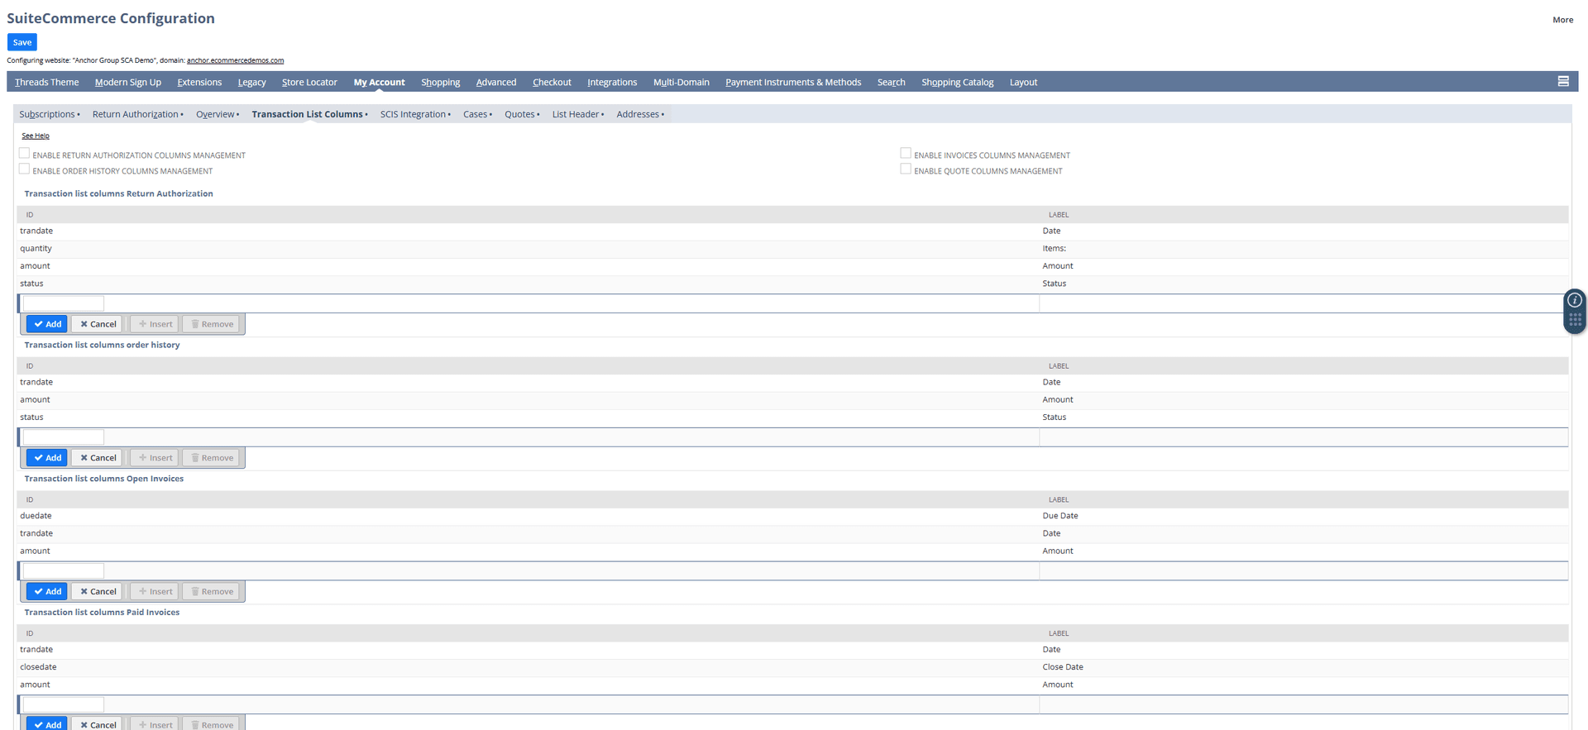Open the Checkout tab
The image size is (1588, 730).
(x=552, y=82)
